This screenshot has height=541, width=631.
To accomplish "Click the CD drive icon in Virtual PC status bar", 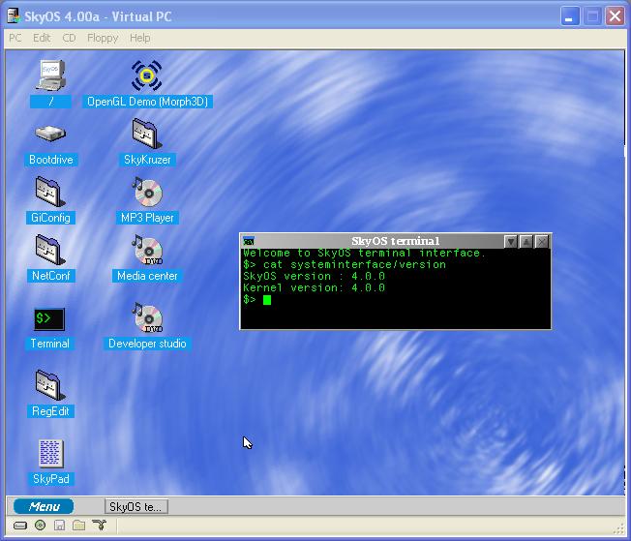I will click(41, 525).
